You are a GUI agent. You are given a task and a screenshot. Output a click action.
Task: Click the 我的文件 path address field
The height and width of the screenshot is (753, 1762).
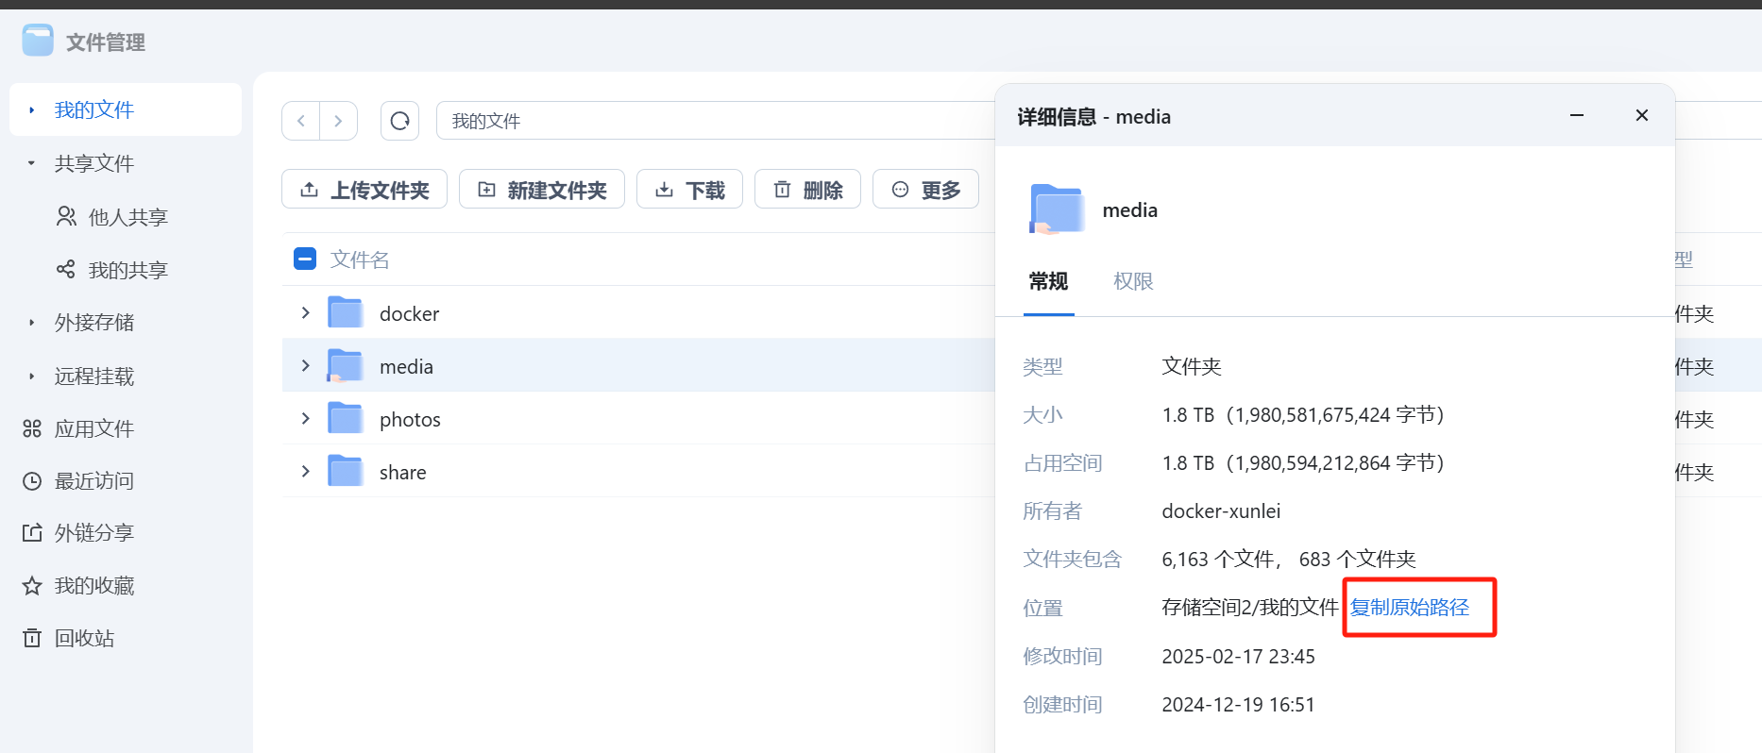pyautogui.click(x=715, y=121)
